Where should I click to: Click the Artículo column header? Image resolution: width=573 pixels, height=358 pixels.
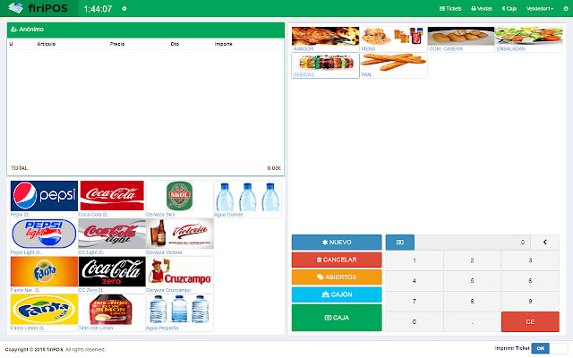click(x=46, y=44)
